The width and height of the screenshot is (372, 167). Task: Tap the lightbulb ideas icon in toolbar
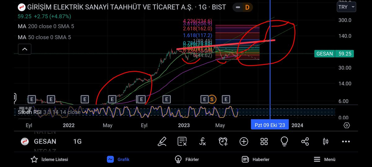(x=284, y=141)
